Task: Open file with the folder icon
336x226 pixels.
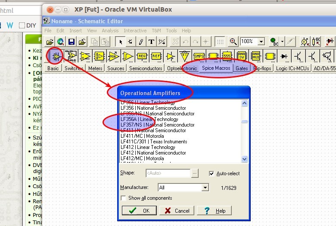Action: coord(50,42)
